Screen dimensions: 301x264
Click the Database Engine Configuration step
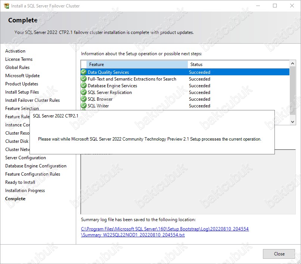[36, 166]
